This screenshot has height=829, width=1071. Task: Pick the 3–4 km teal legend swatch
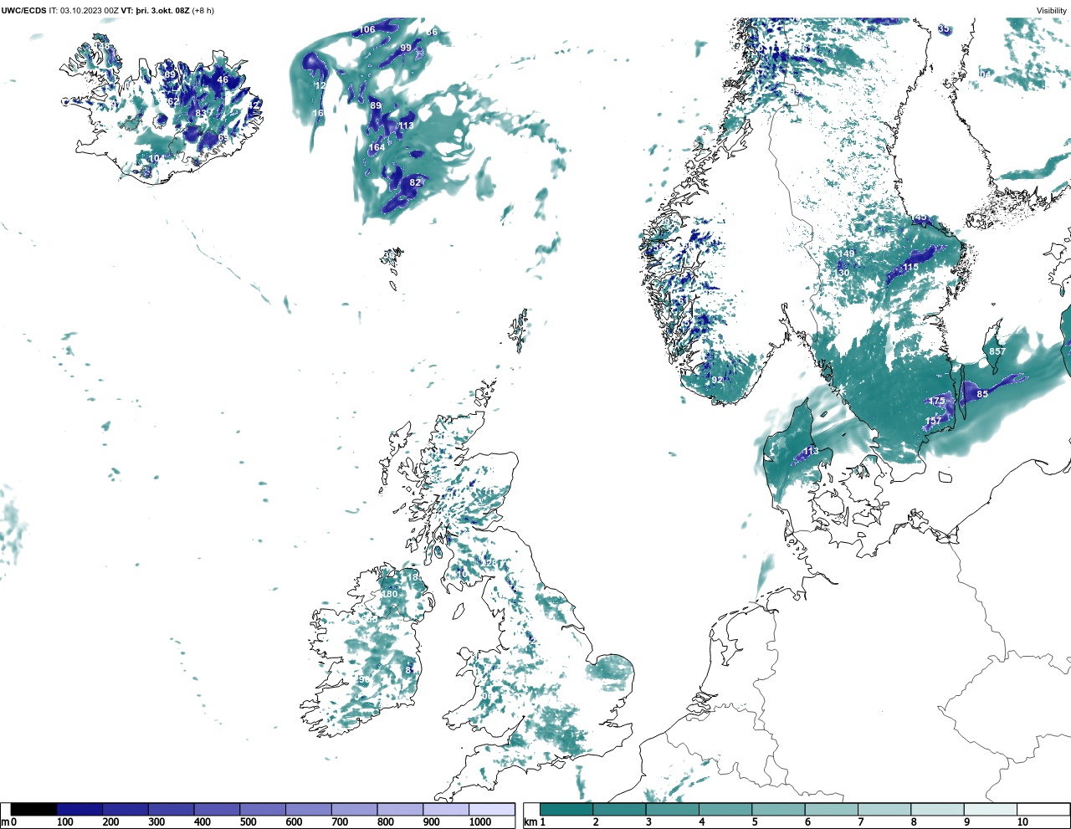(673, 810)
